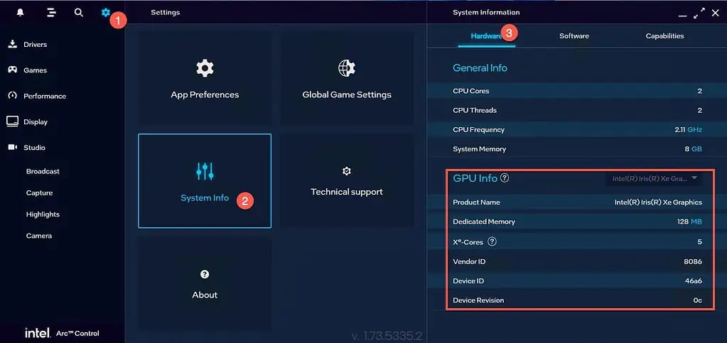Open settings via the gear icon
This screenshot has height=343, width=727.
tap(106, 13)
